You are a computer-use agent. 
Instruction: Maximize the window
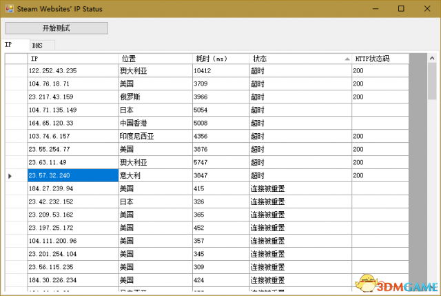401,9
